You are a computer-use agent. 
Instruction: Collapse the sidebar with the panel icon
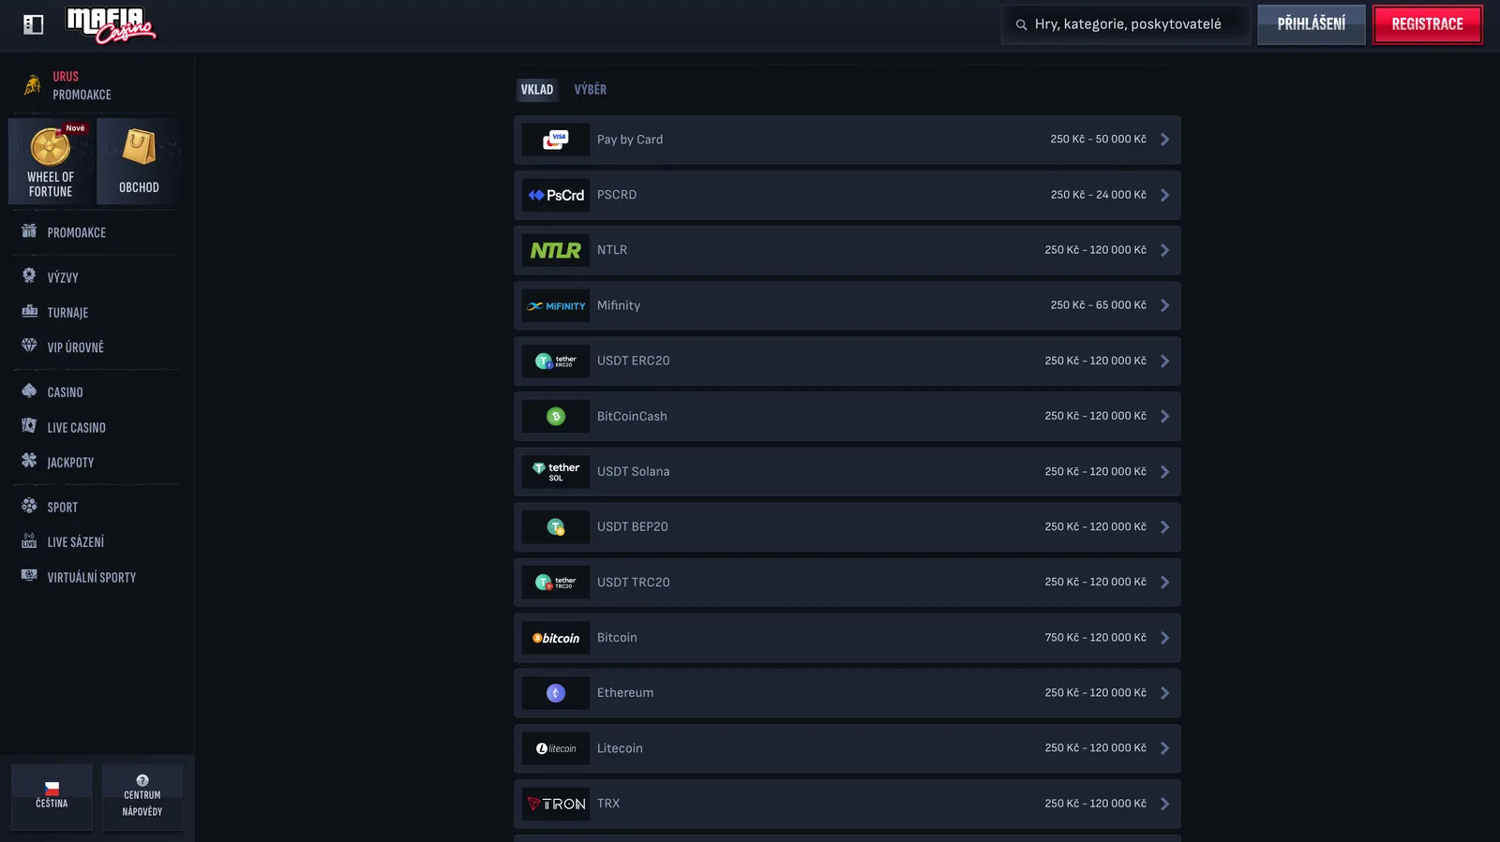pos(34,25)
